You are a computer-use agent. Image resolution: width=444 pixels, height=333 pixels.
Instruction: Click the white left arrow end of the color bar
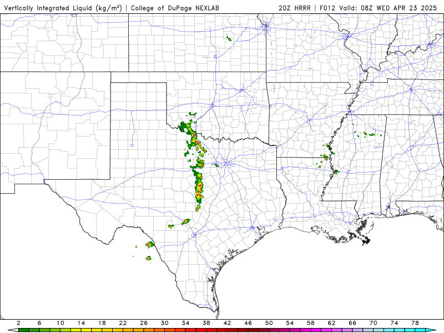click(x=13, y=330)
